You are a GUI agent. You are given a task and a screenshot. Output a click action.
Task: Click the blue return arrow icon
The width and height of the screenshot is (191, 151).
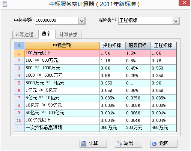point(154,144)
